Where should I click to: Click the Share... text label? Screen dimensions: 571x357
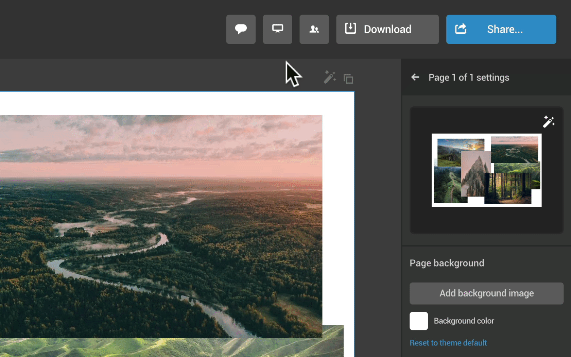505,29
